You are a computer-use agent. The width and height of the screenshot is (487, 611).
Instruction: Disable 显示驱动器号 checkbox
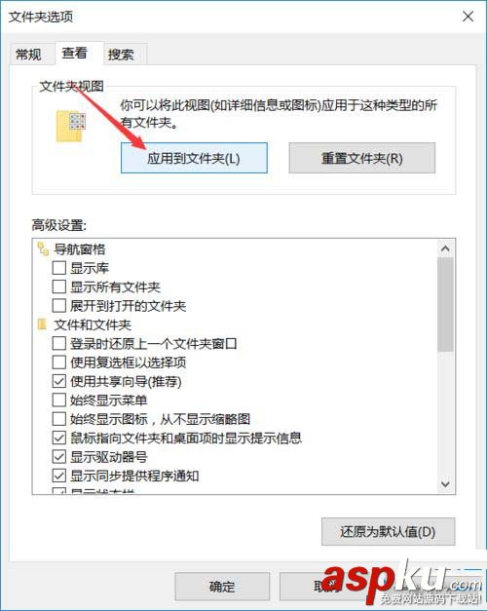[58, 456]
